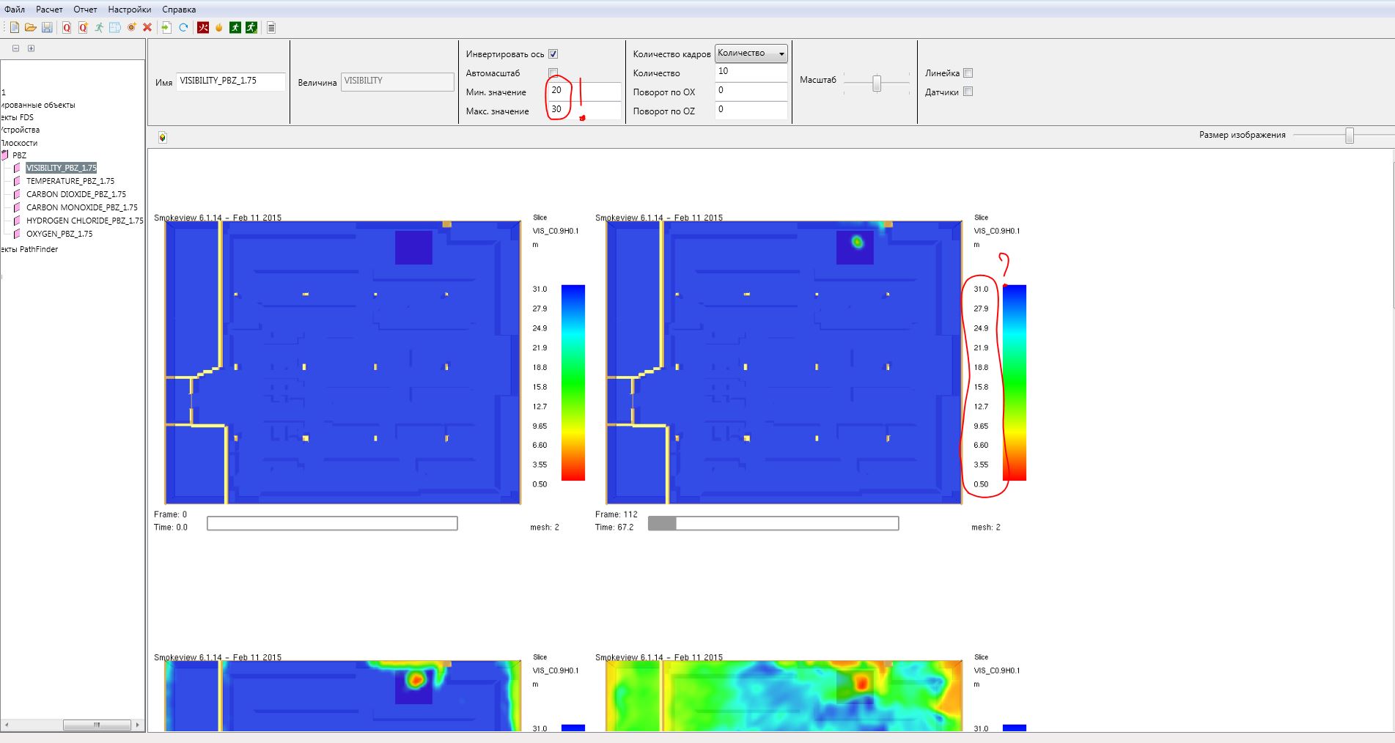Create a new project document
Viewport: 1395px width, 743px height.
click(x=15, y=27)
